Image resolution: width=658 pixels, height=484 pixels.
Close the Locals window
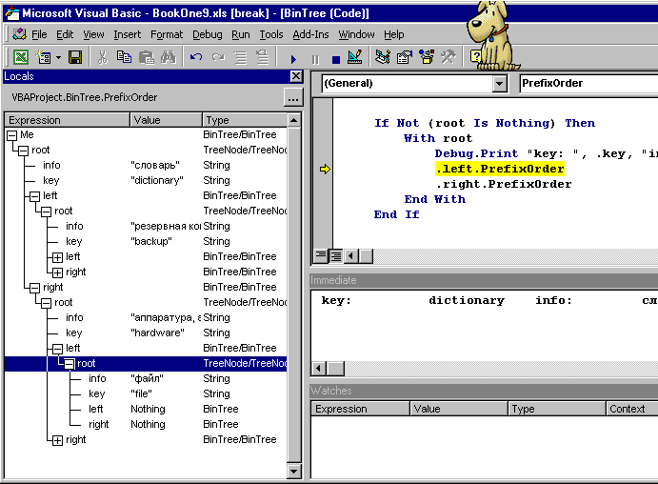296,76
